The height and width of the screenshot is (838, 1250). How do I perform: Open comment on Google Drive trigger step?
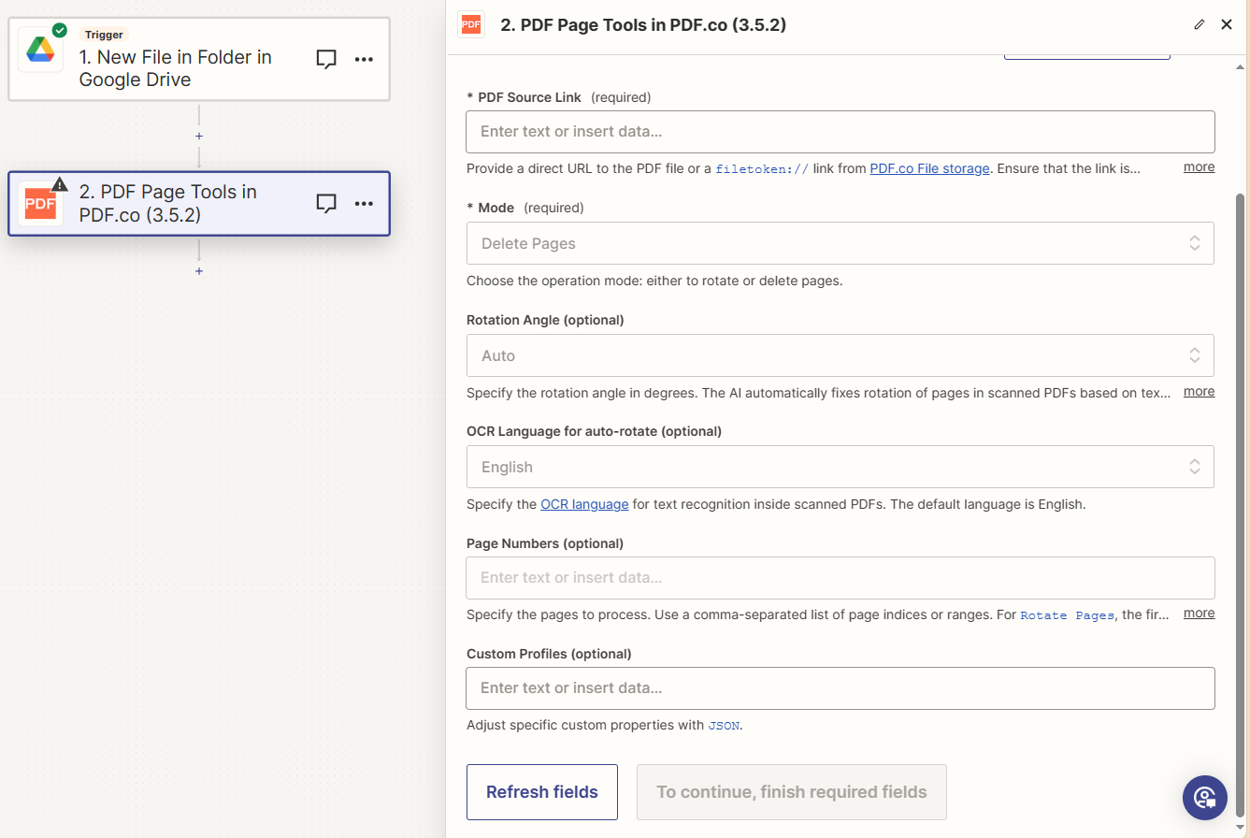coord(326,59)
